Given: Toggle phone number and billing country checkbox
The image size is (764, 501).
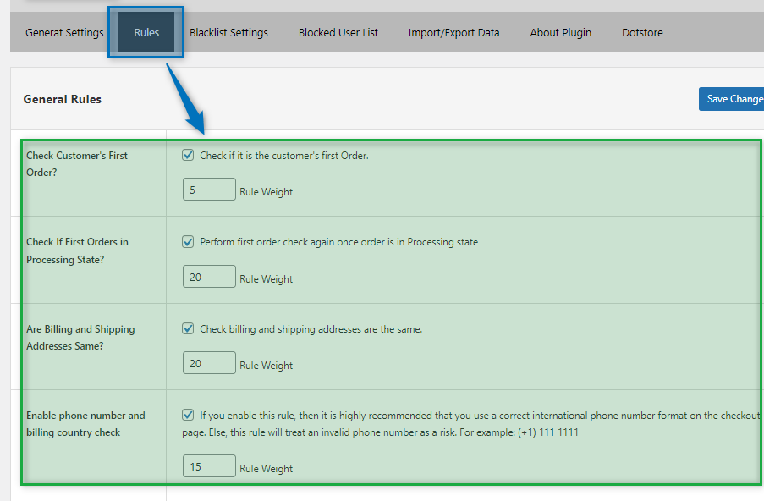Looking at the screenshot, I should click(x=188, y=415).
